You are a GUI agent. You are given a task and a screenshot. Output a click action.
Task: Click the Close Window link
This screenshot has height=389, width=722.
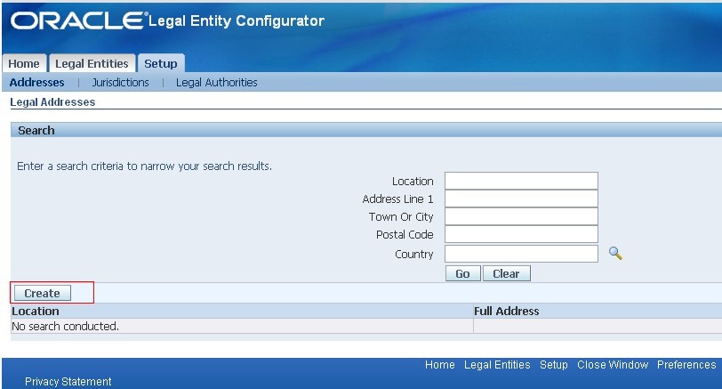[x=613, y=365]
